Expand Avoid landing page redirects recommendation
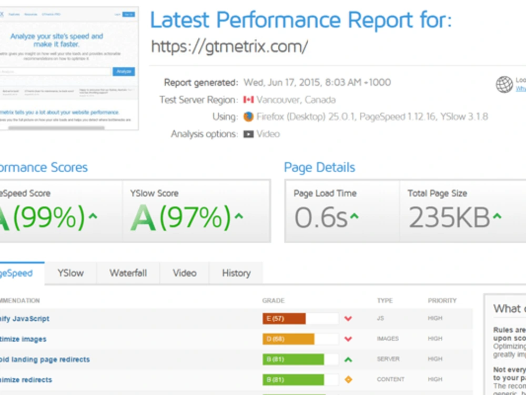526x395 pixels. (x=45, y=359)
